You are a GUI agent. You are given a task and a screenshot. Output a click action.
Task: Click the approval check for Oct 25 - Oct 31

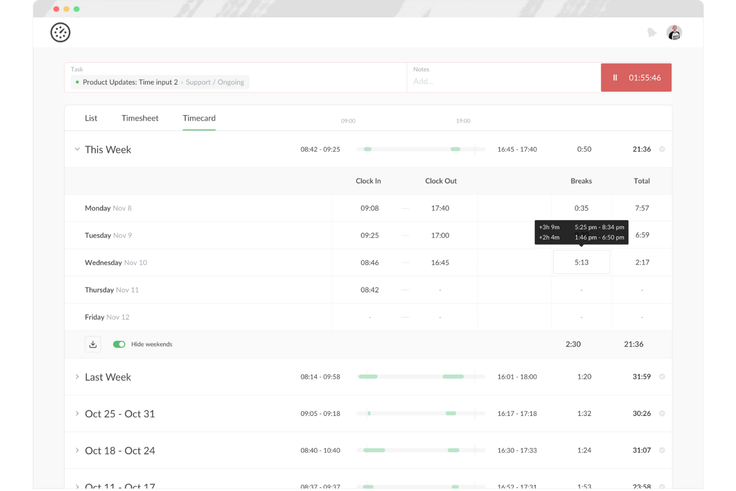(662, 413)
